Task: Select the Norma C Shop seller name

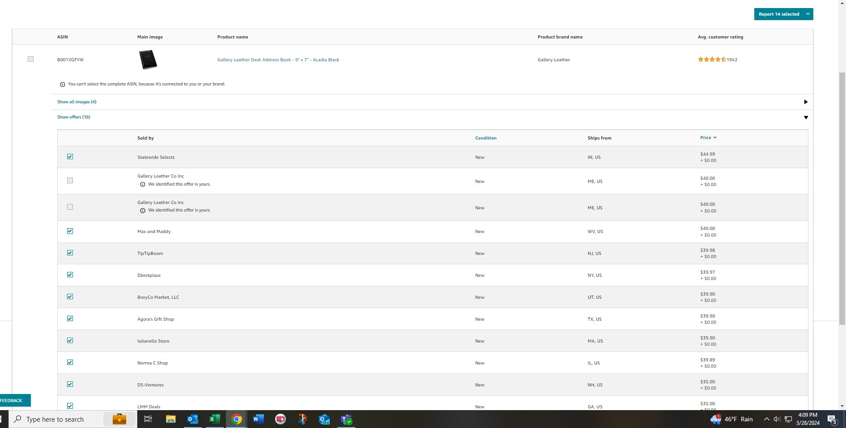Action: [153, 363]
